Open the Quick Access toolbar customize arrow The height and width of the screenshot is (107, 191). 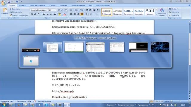tap(21, 2)
